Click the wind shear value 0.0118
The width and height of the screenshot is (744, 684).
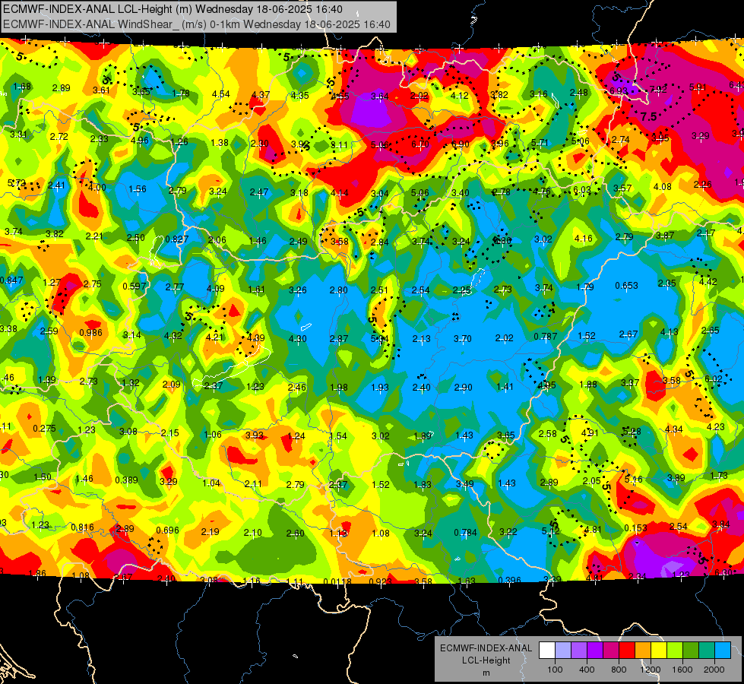[x=337, y=582]
